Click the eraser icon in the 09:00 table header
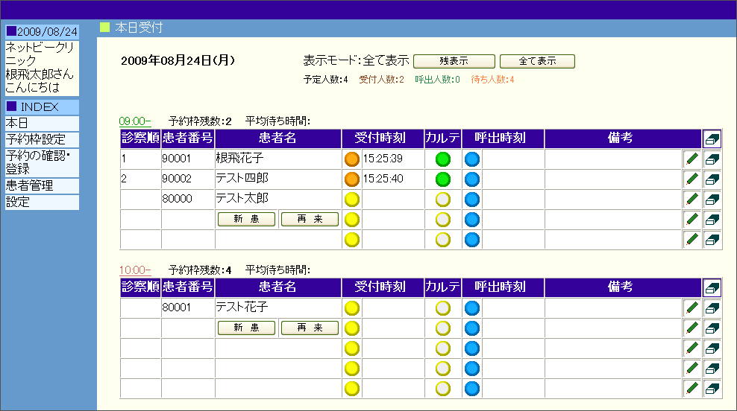The width and height of the screenshot is (737, 411). point(712,139)
